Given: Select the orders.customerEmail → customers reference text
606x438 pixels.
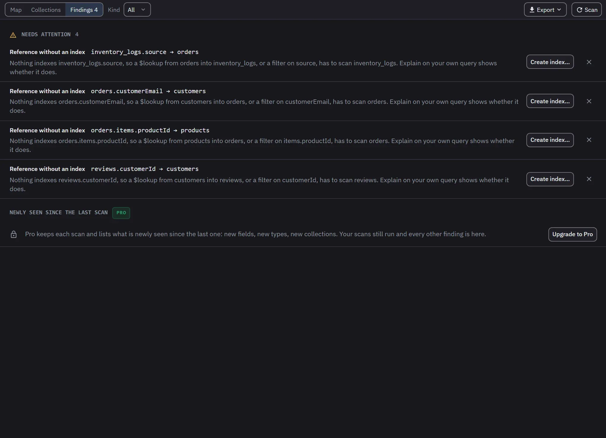Looking at the screenshot, I should point(148,91).
